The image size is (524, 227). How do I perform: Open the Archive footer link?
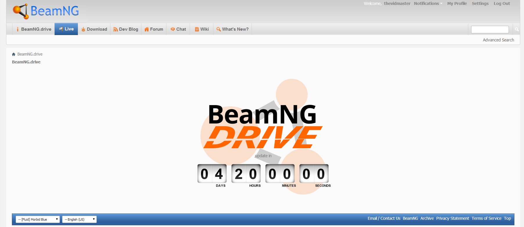[427, 218]
